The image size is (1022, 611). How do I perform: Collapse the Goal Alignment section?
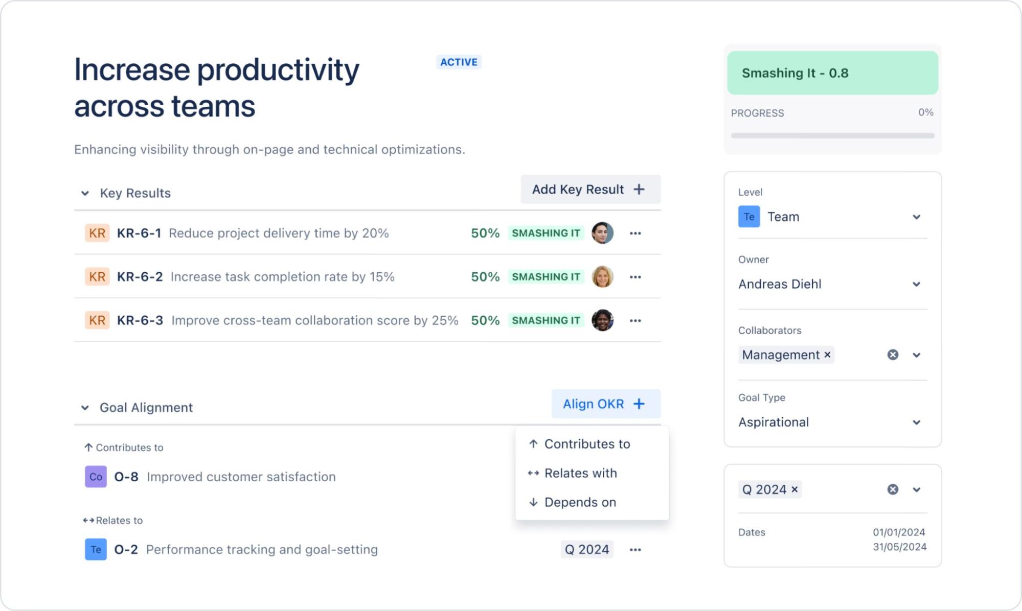pyautogui.click(x=85, y=407)
